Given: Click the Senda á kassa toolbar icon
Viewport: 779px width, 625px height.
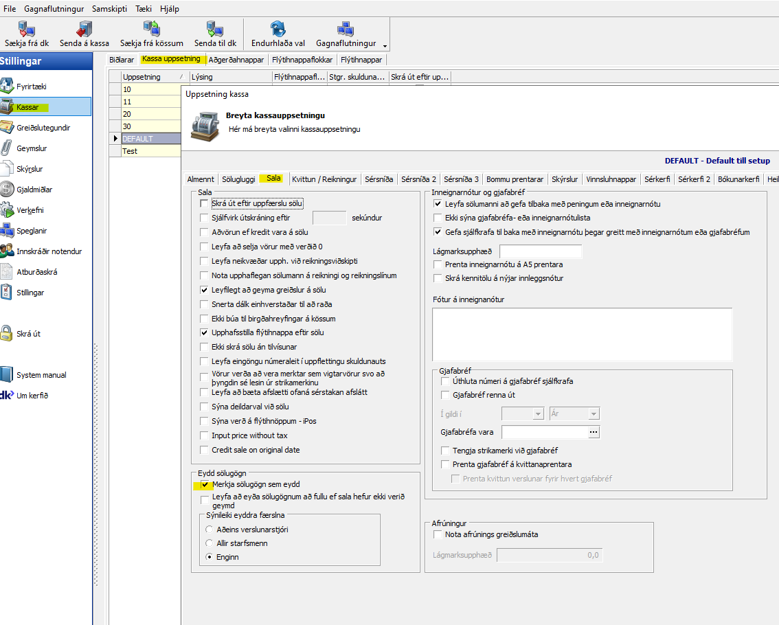Looking at the screenshot, I should point(84,30).
